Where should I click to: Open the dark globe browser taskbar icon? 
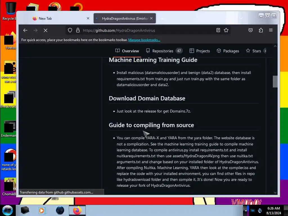(60, 210)
